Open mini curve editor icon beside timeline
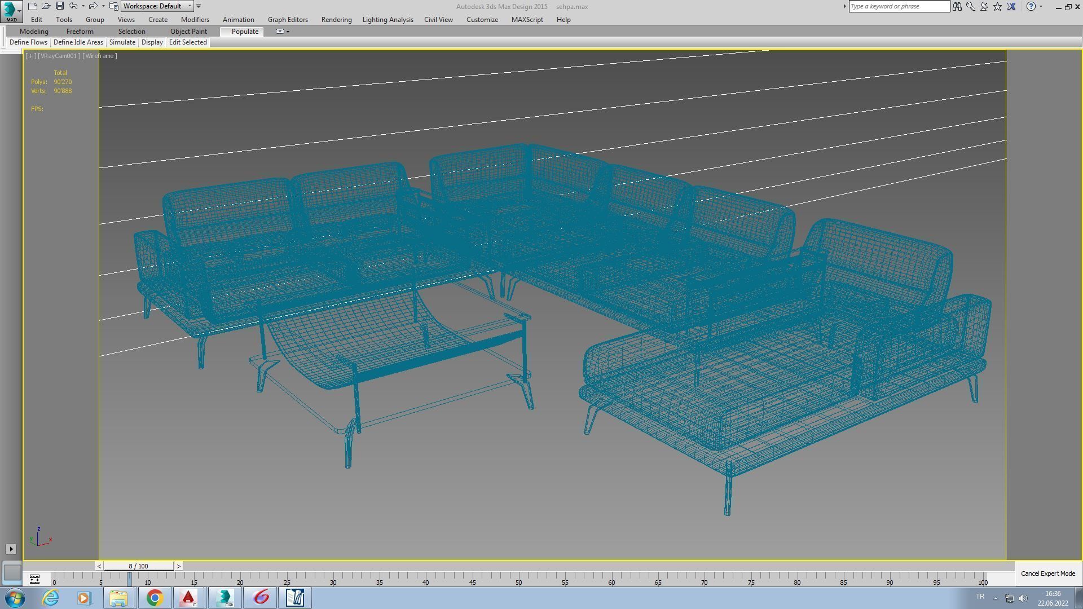 point(34,579)
